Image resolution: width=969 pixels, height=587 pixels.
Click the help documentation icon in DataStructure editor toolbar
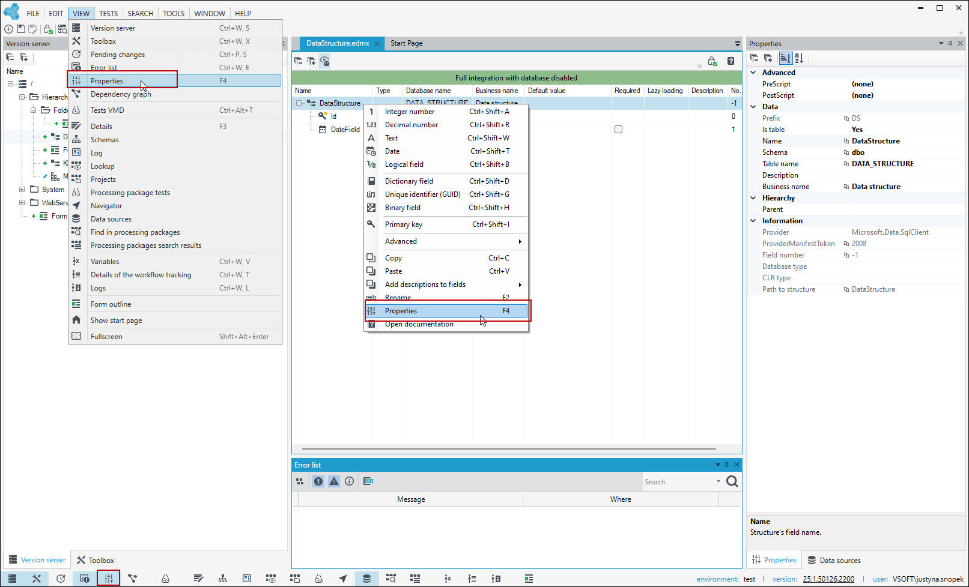731,61
